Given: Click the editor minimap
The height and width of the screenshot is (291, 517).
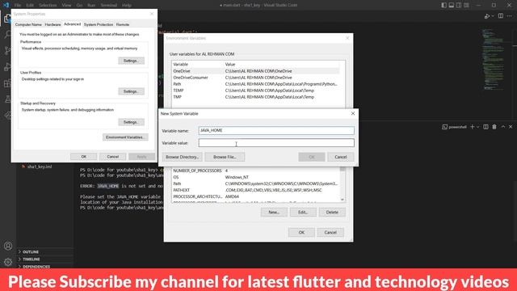Looking at the screenshot, I should tap(493, 59).
